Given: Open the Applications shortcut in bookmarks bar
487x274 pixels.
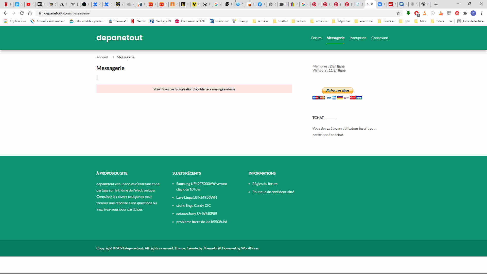Looking at the screenshot, I should (x=15, y=21).
